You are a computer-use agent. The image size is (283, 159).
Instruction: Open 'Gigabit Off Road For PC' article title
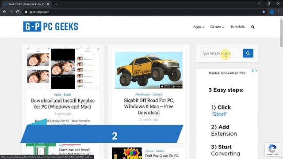click(149, 106)
